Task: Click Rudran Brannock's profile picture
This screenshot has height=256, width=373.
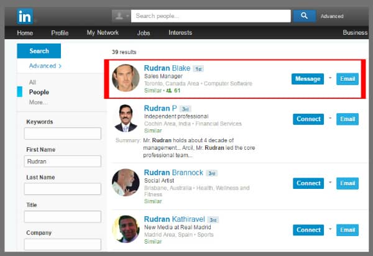Action: (126, 183)
